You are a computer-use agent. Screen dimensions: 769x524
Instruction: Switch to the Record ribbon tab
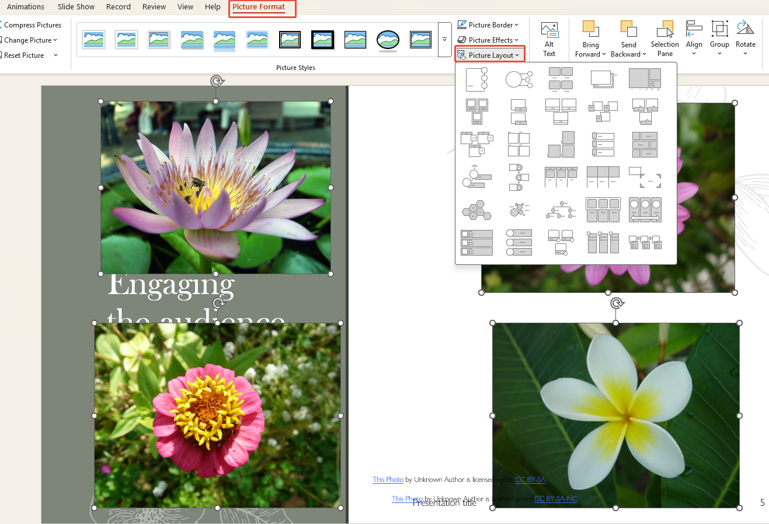coord(118,6)
